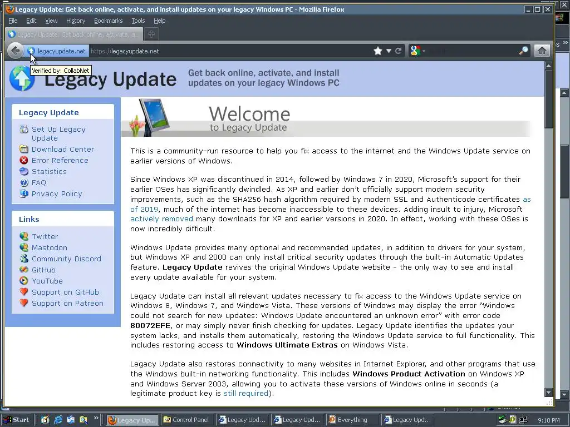Image resolution: width=570 pixels, height=427 pixels.
Task: Click the Twitter link icon
Action: click(24, 236)
